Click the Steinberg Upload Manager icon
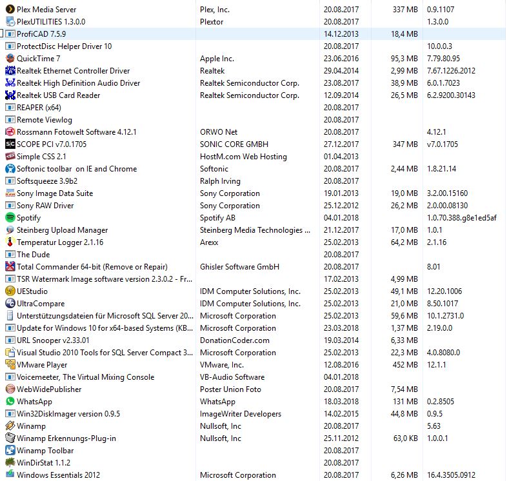507x481 pixels. (x=10, y=230)
